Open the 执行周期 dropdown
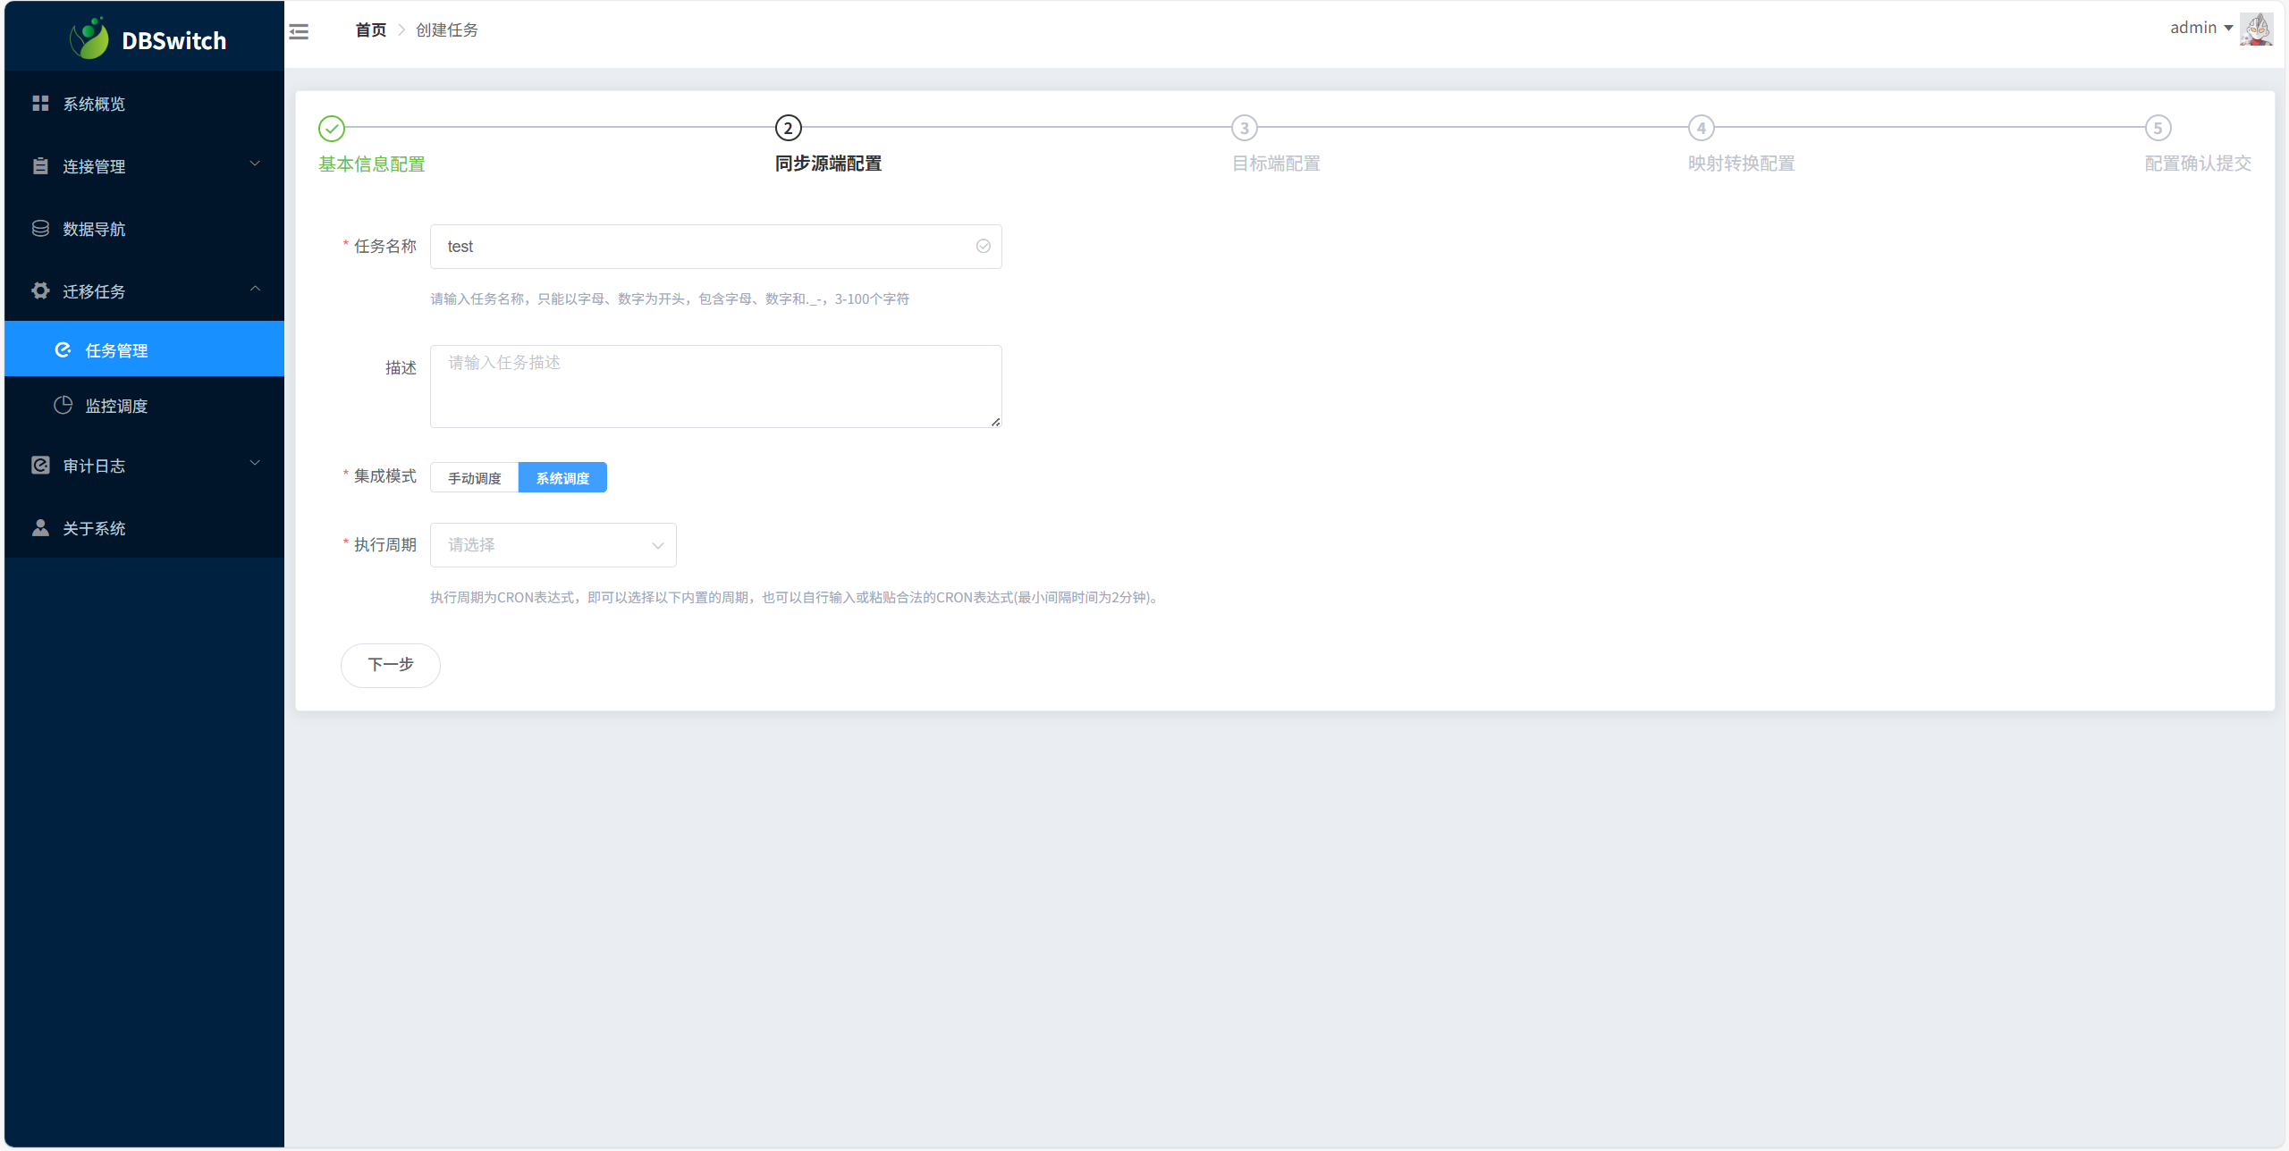2289x1151 pixels. [553, 545]
